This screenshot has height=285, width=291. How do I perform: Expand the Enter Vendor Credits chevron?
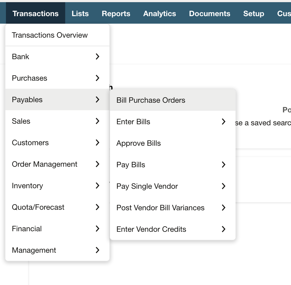[x=224, y=229]
